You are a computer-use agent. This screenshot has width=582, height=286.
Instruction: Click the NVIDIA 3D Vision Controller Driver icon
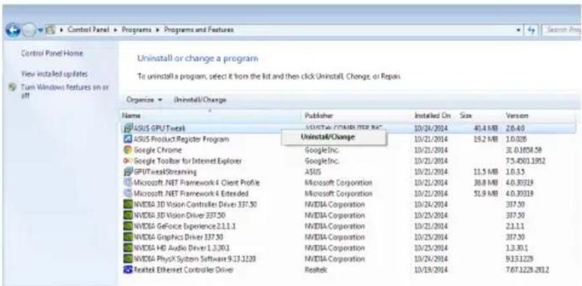tap(127, 205)
